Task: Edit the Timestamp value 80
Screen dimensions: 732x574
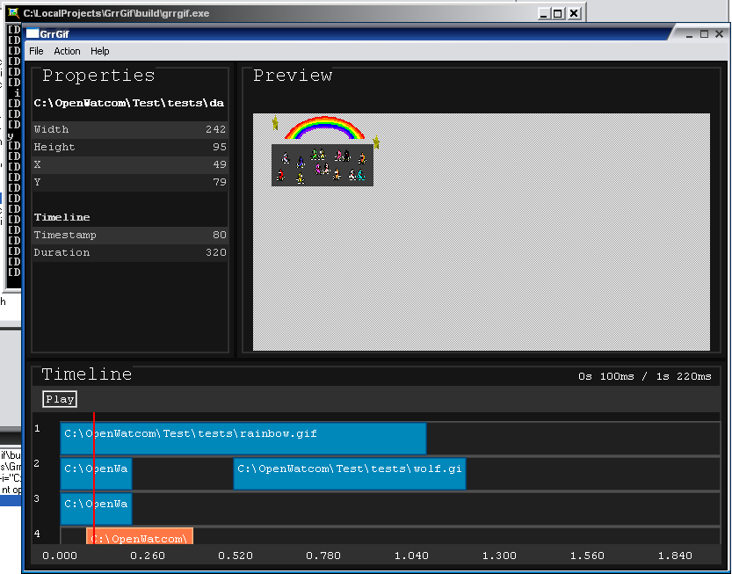Action: pyautogui.click(x=219, y=235)
